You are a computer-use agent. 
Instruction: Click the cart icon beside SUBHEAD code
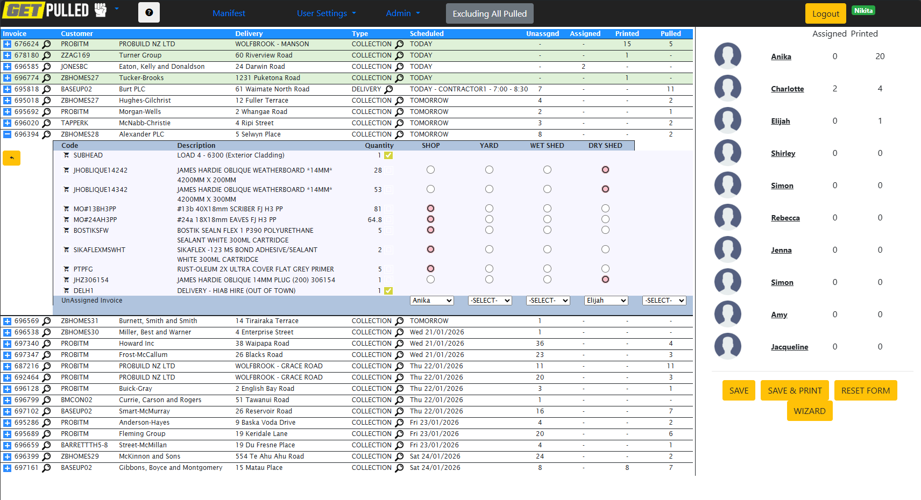(66, 155)
